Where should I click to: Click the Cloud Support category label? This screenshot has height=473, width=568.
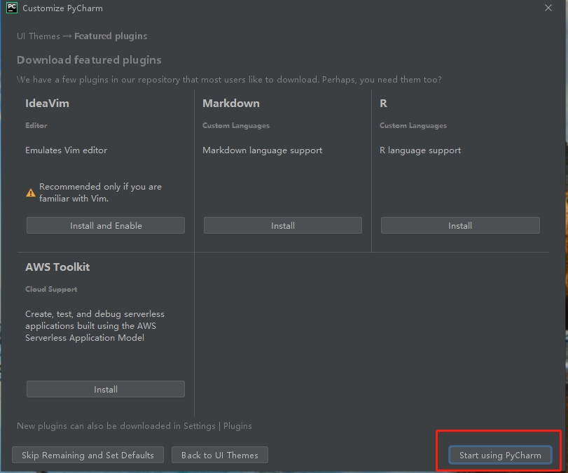[51, 289]
